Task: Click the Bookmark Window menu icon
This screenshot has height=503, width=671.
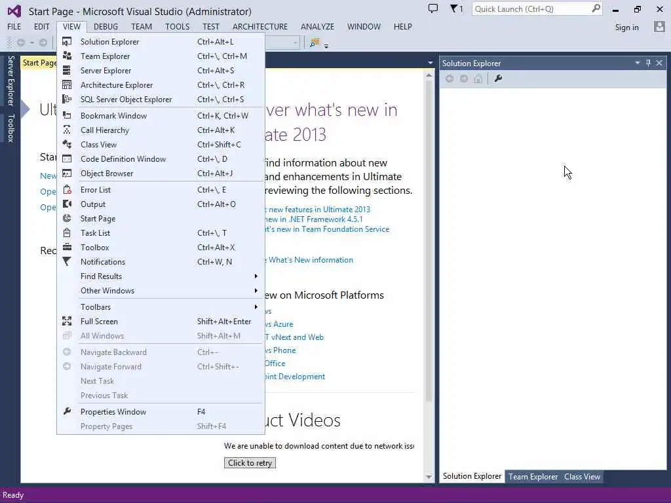Action: [x=67, y=115]
